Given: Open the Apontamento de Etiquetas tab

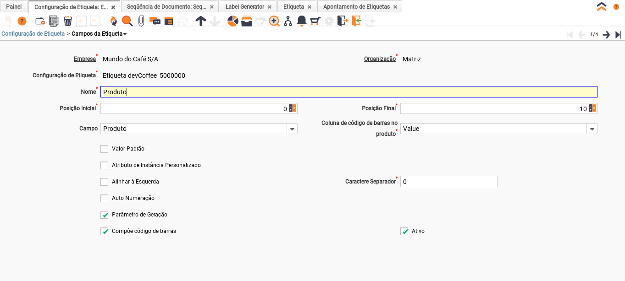Looking at the screenshot, I should [356, 7].
